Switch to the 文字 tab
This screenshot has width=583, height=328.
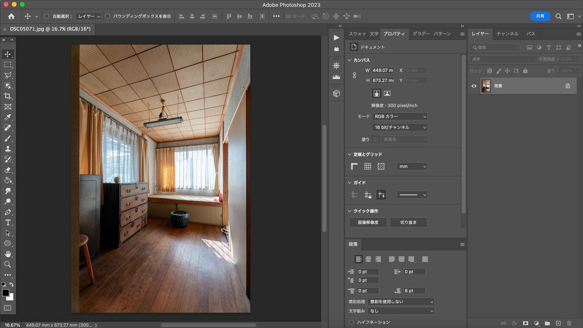click(374, 34)
